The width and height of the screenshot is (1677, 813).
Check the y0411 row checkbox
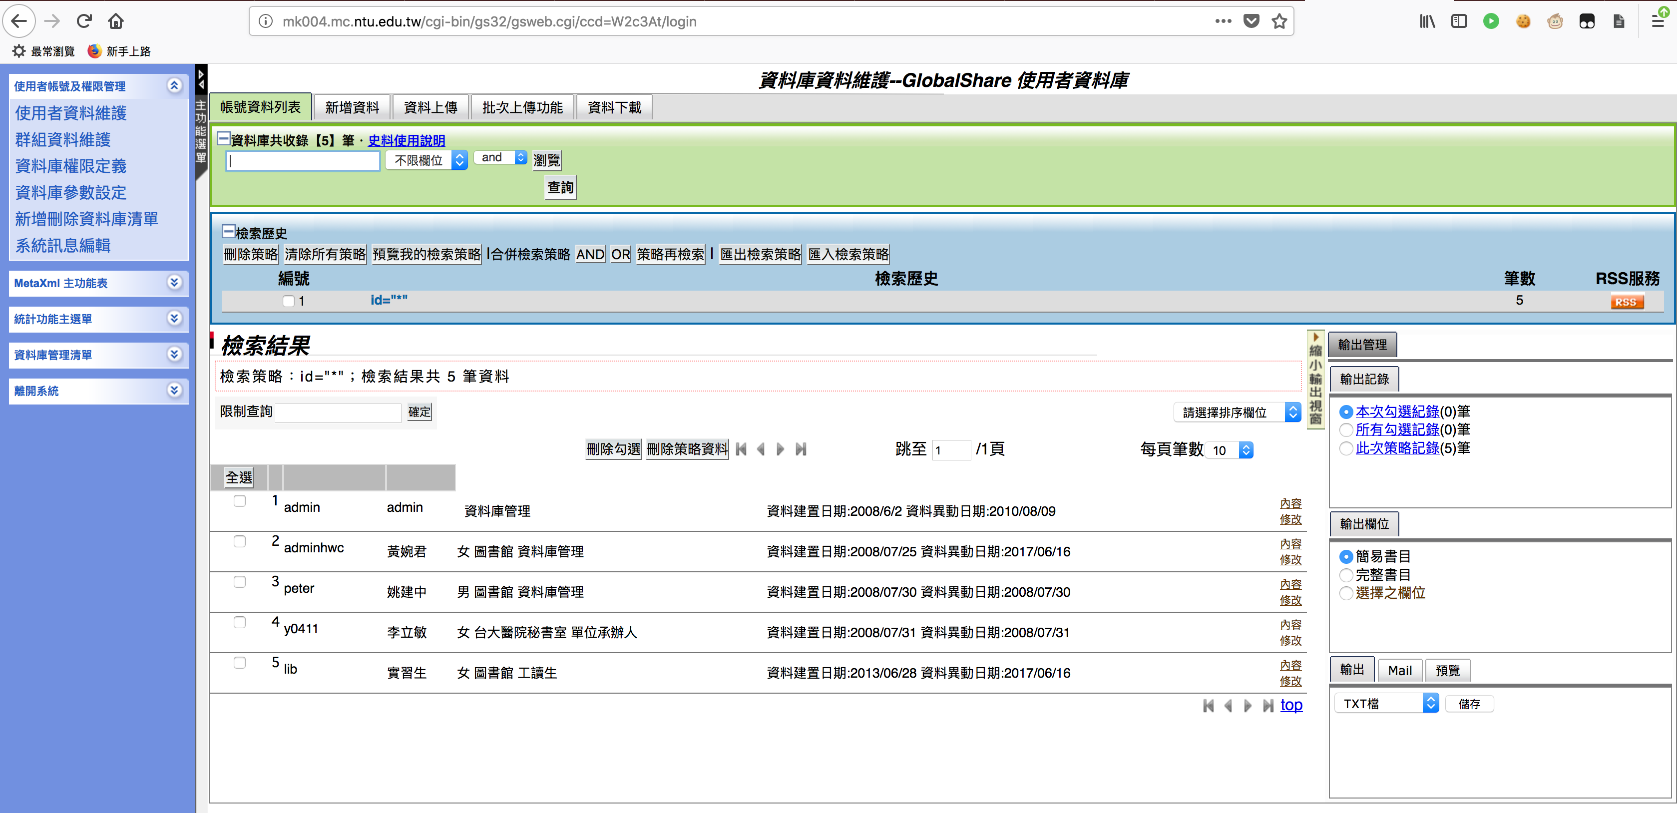[240, 622]
